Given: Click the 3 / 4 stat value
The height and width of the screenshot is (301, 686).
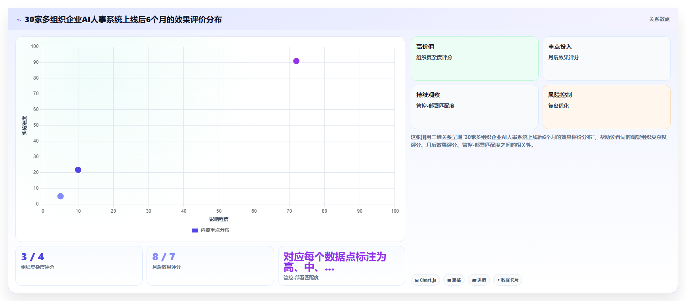Looking at the screenshot, I should pos(32,257).
